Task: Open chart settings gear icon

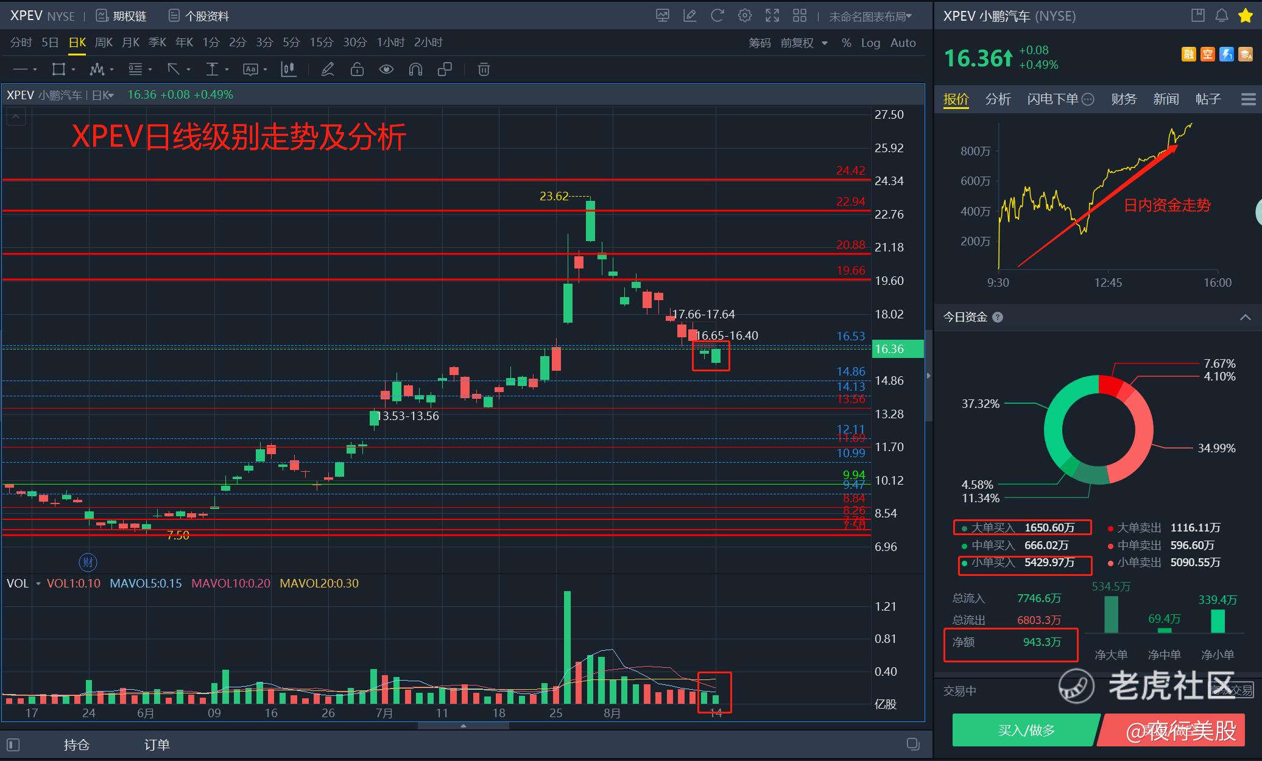Action: pos(745,16)
